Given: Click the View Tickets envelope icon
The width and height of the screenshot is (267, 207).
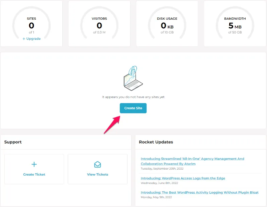Looking at the screenshot, I should (x=97, y=164).
